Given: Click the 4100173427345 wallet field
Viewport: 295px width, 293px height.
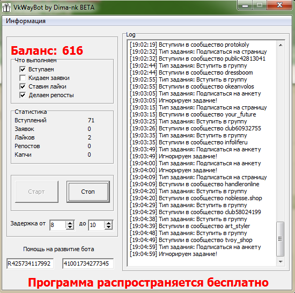Looking at the screenshot, I should (x=88, y=263).
